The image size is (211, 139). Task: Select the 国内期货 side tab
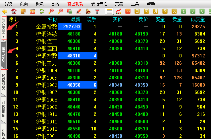click(3, 55)
